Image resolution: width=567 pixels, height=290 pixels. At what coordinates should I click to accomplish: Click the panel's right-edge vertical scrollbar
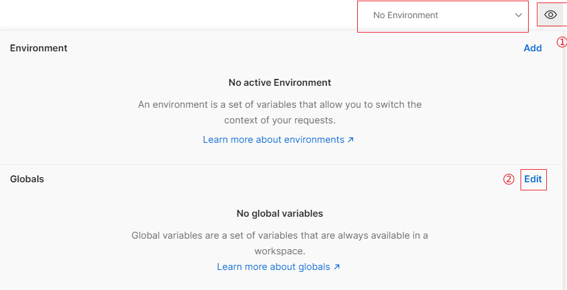coord(564,160)
